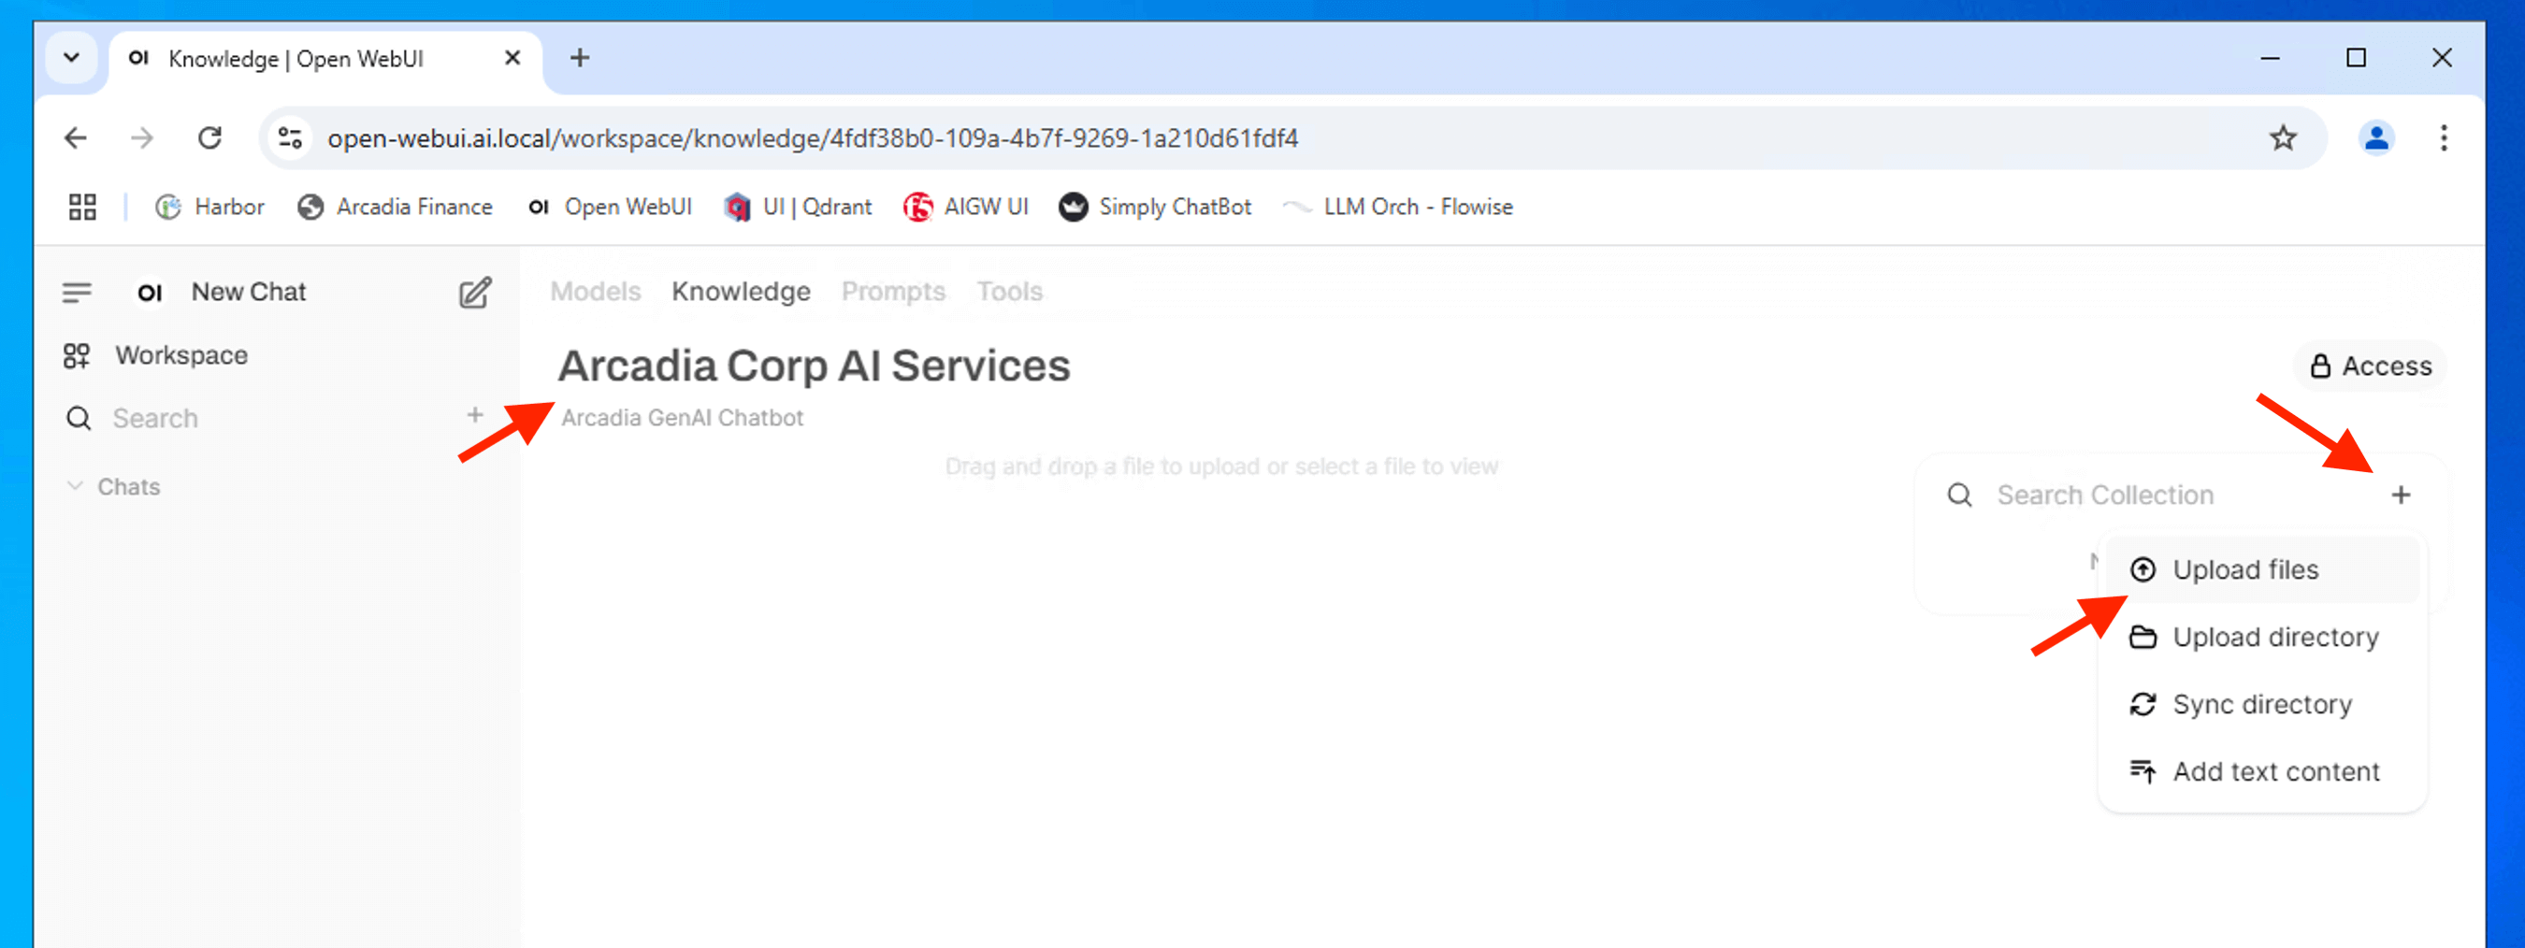This screenshot has width=2525, height=948.
Task: Open Workspace in the sidebar
Action: click(x=181, y=355)
